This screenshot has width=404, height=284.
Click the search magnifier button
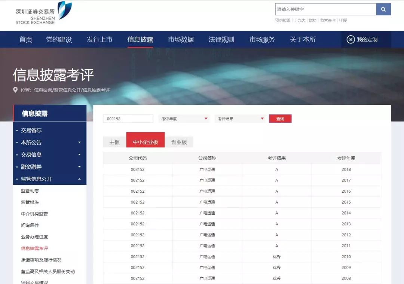[x=383, y=9]
